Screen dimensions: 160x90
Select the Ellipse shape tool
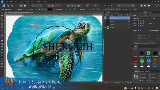2,49
